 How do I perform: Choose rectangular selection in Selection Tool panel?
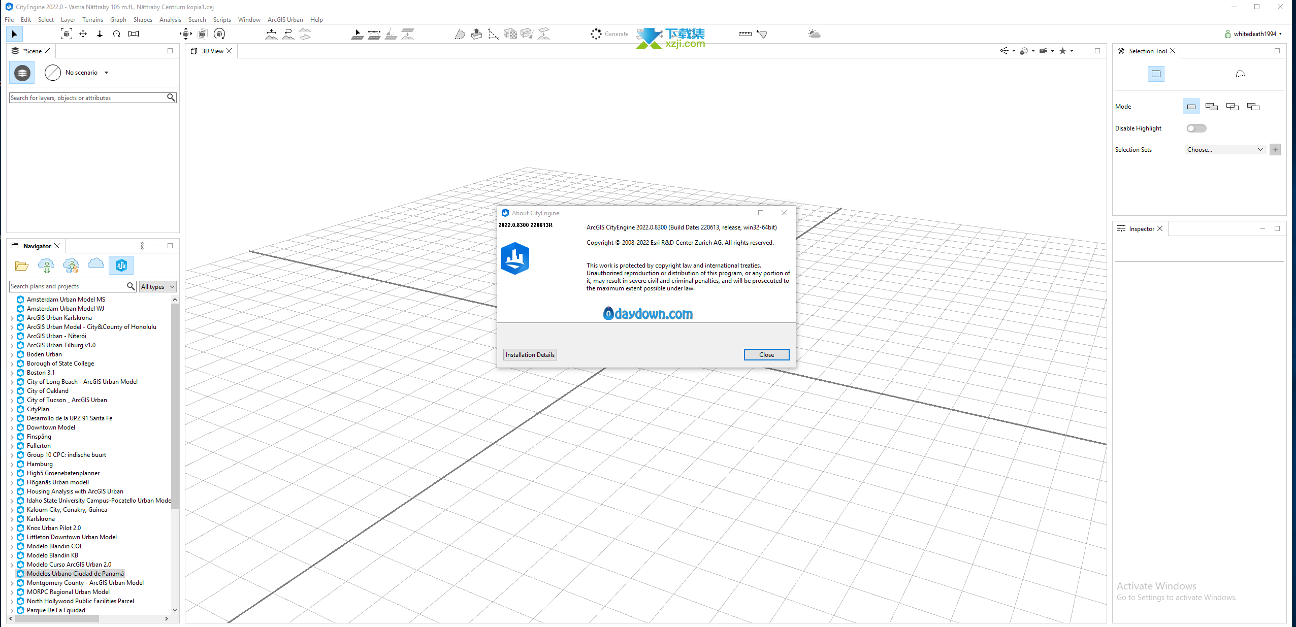(x=1156, y=74)
